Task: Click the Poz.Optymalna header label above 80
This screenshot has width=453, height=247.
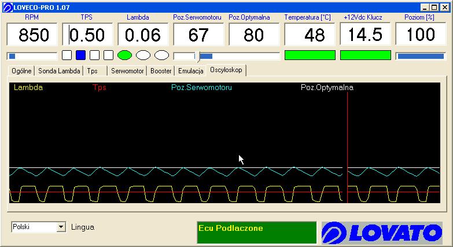Action: [x=249, y=17]
